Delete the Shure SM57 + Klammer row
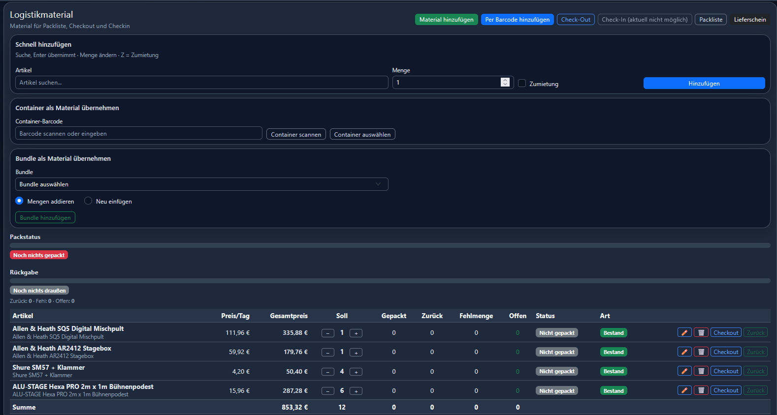 point(701,371)
